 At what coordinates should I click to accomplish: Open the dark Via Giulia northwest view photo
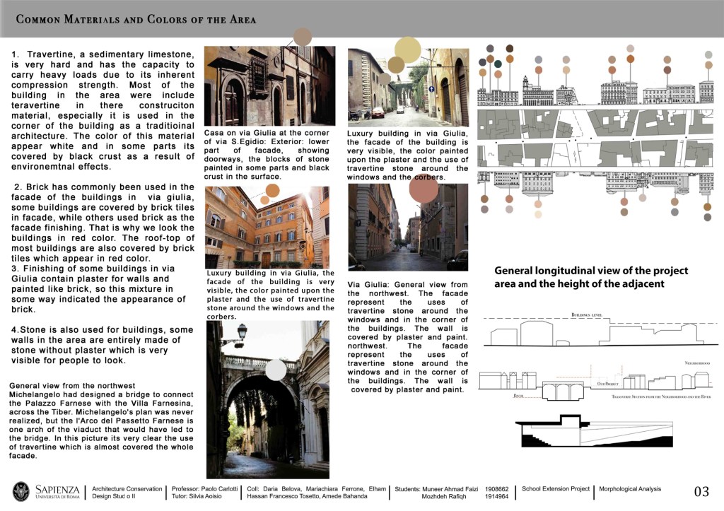coord(408,228)
